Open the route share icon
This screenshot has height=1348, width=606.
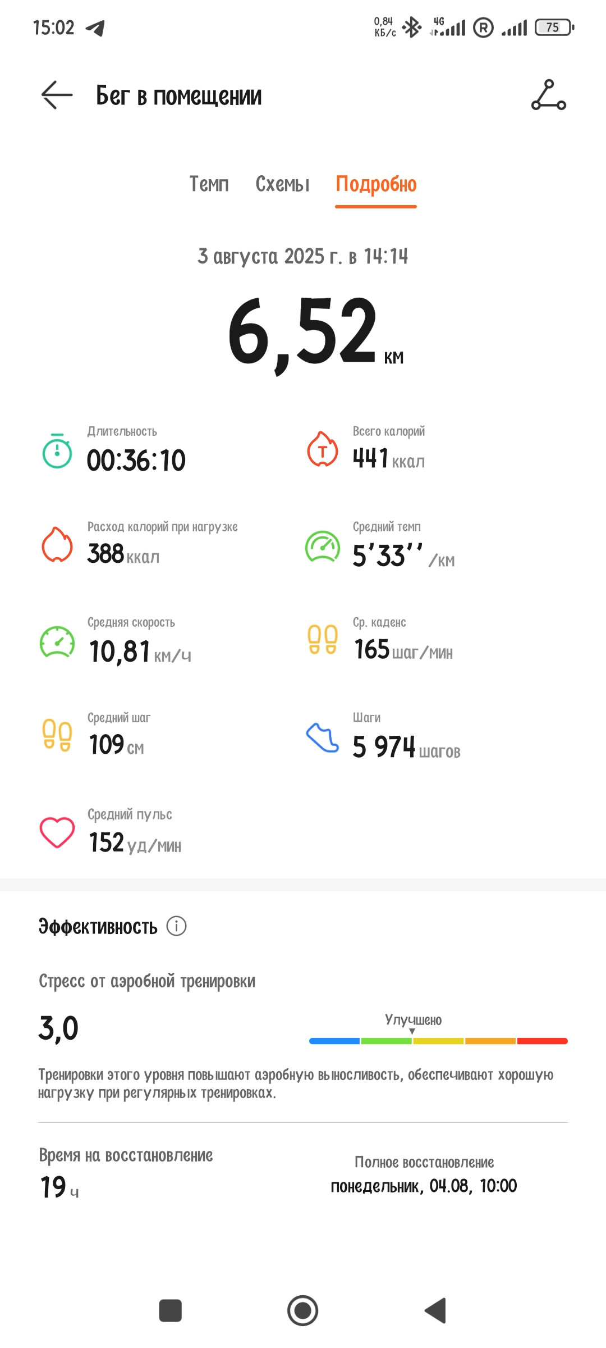coord(548,95)
